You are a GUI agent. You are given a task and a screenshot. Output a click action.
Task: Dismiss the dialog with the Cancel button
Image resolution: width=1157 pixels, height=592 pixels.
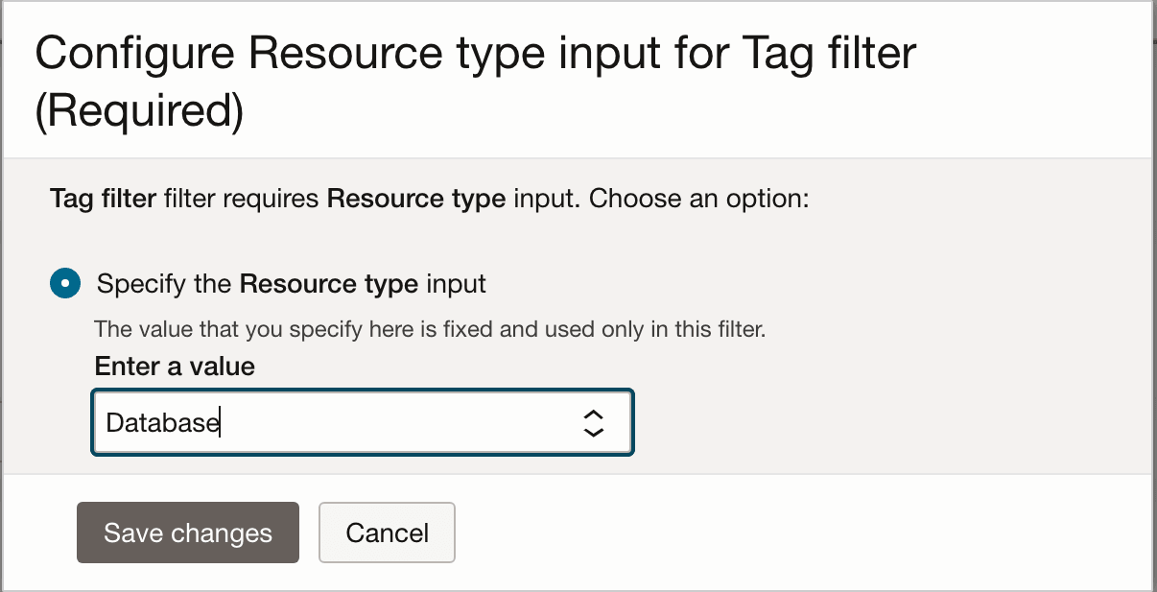[x=387, y=533]
